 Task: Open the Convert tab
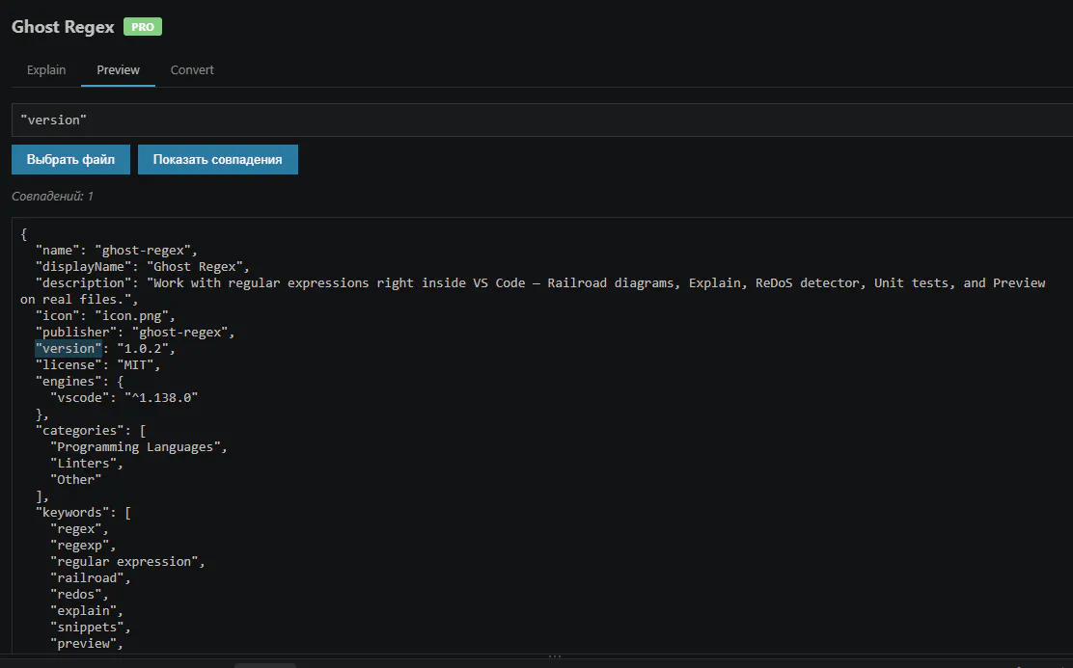[192, 69]
